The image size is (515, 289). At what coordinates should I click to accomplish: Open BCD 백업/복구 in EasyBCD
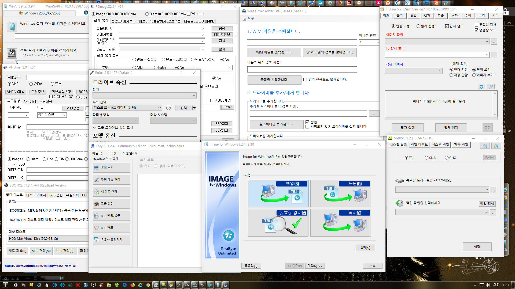tap(112, 216)
